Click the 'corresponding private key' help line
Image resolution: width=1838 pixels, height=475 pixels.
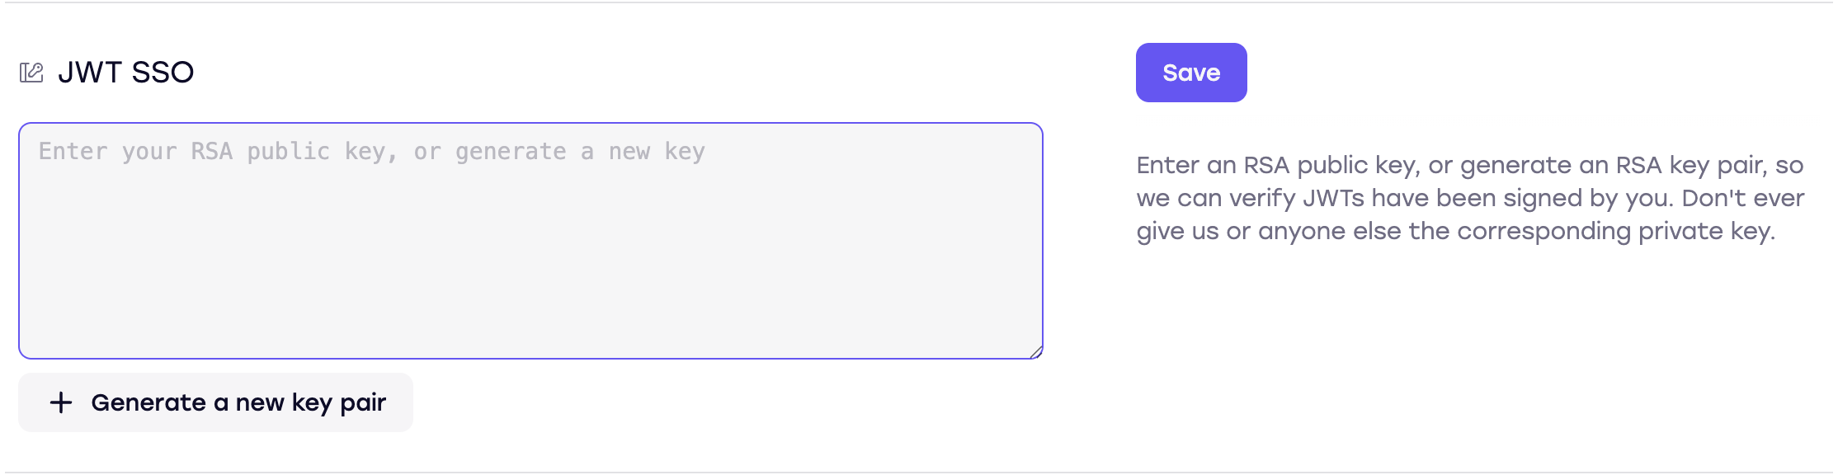point(1455,231)
